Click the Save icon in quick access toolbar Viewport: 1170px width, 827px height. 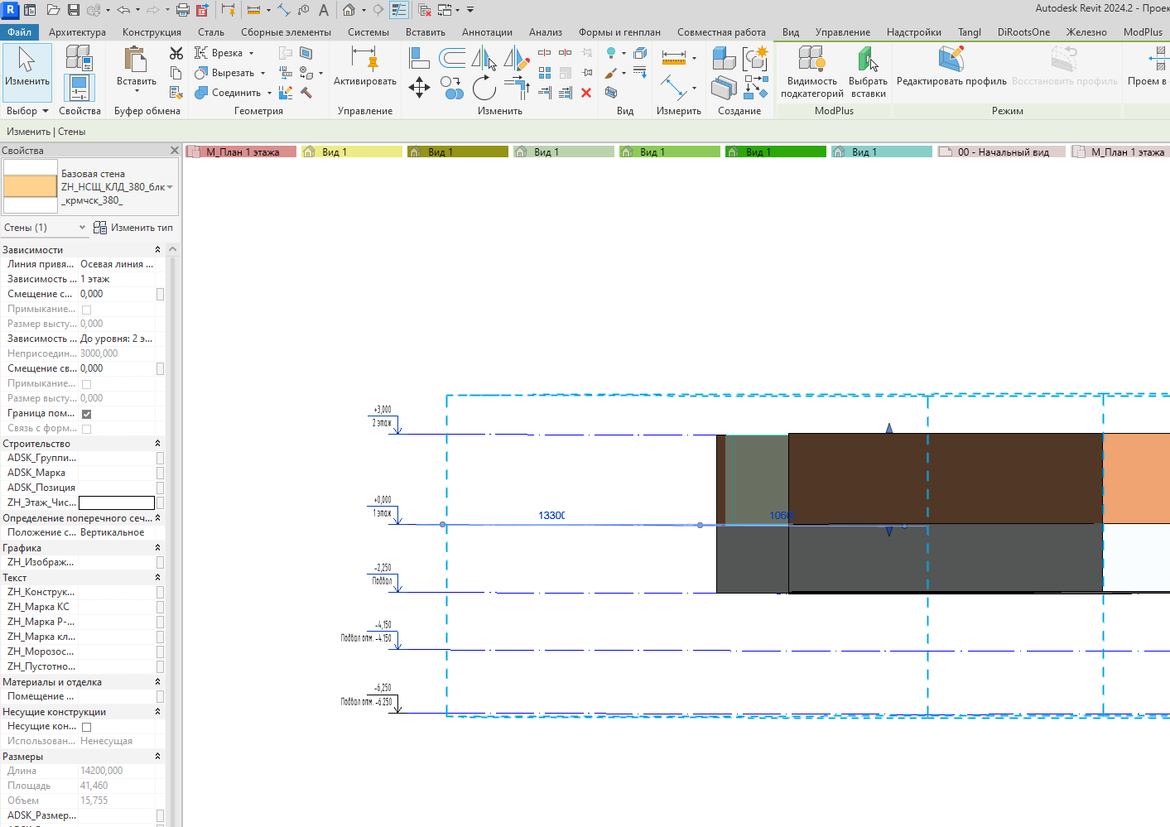[73, 10]
